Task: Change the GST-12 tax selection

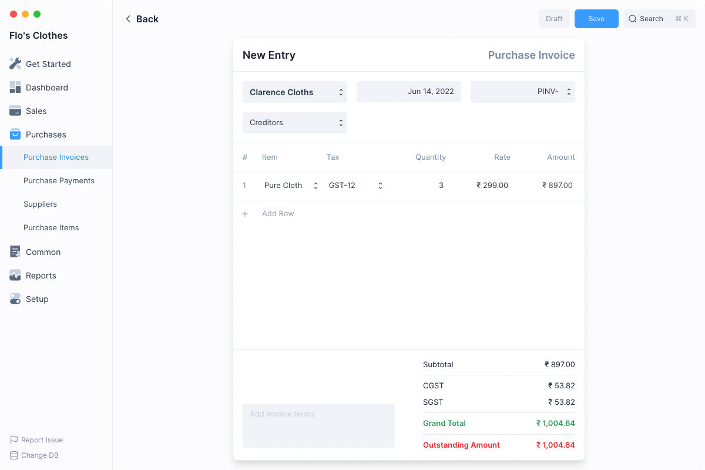Action: tap(355, 186)
